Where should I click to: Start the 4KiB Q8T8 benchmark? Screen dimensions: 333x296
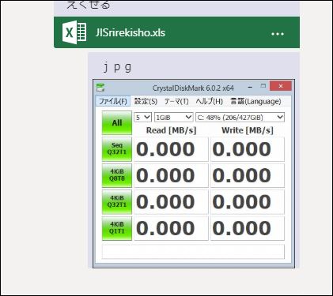(117, 175)
